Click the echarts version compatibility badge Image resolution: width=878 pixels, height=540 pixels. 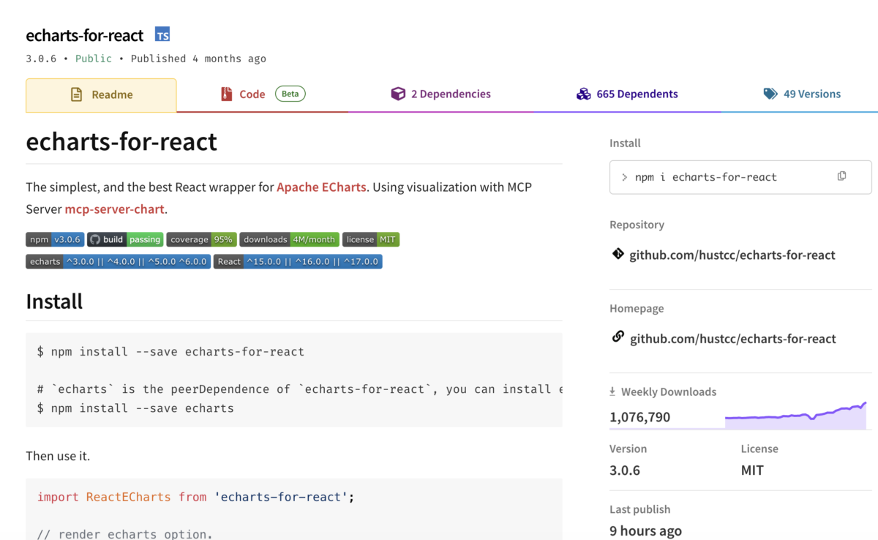[x=118, y=261]
